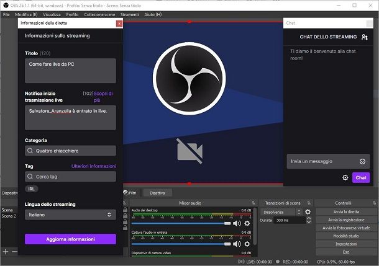Viewport: 379px width, 266px height.
Task: Open the emoji picker in the message box
Action: [362, 162]
